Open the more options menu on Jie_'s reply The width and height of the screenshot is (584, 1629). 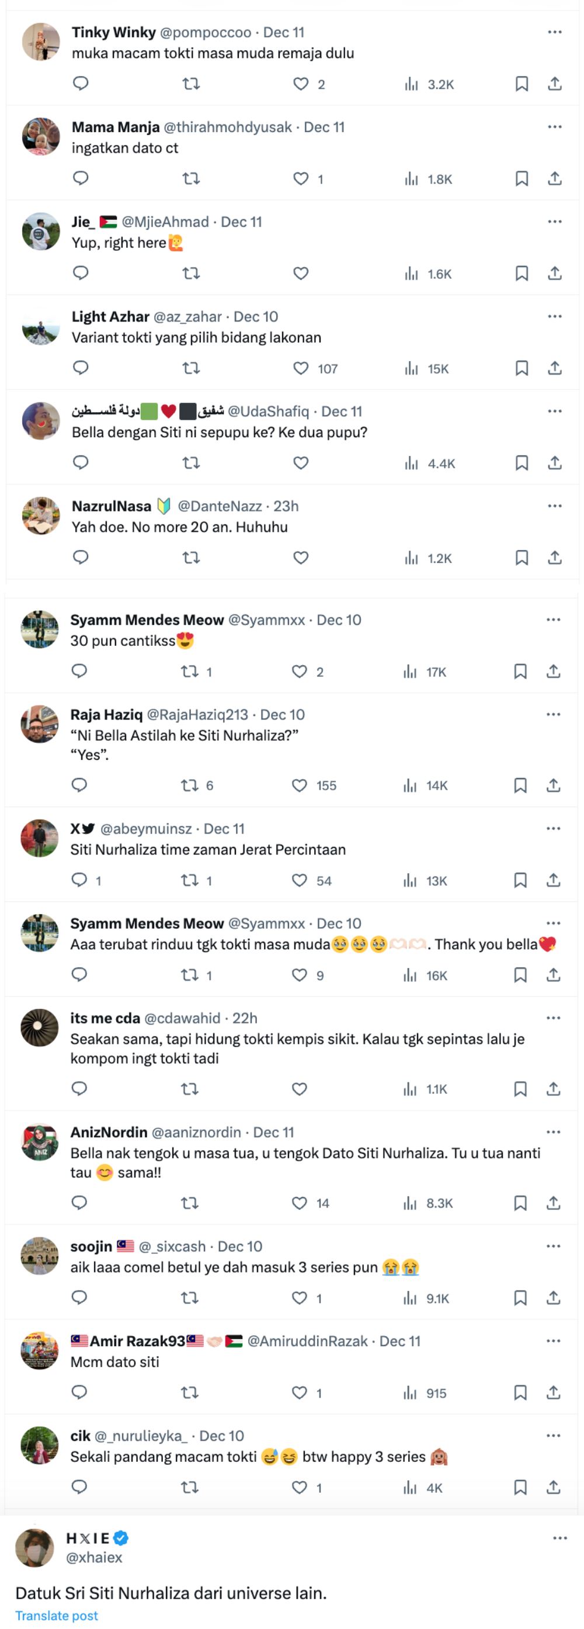point(555,222)
